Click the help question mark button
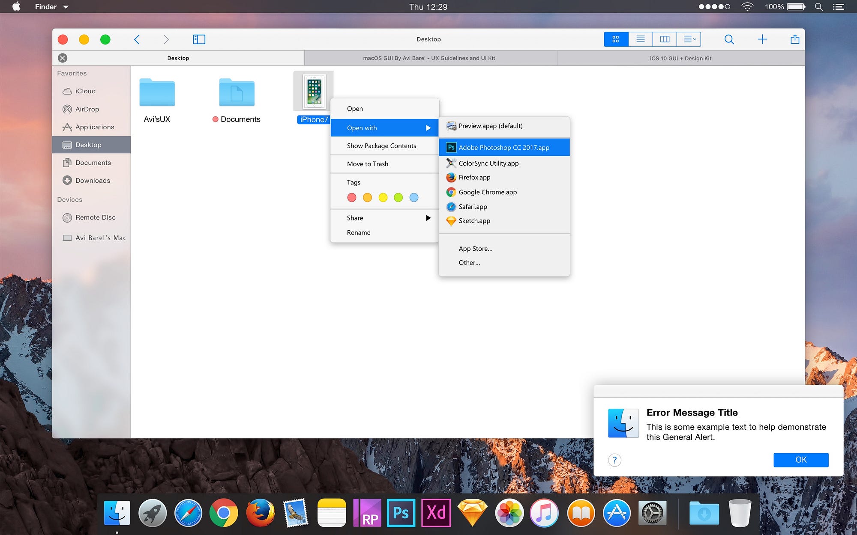 (614, 460)
